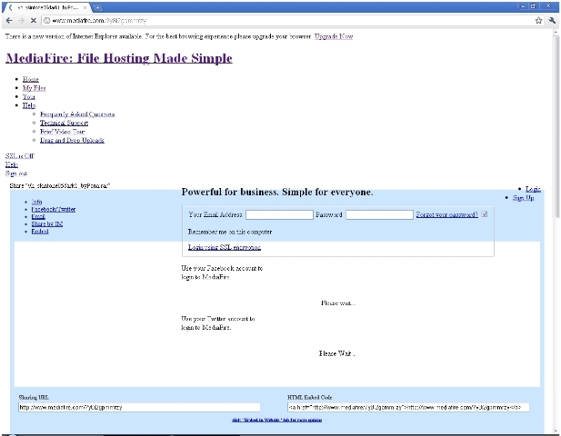Click the Upgrade Now link
This screenshot has height=436, width=561.
[x=334, y=37]
